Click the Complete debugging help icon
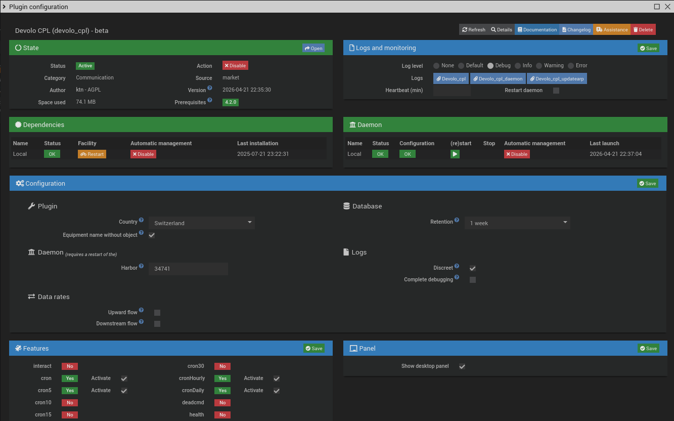 pyautogui.click(x=457, y=277)
